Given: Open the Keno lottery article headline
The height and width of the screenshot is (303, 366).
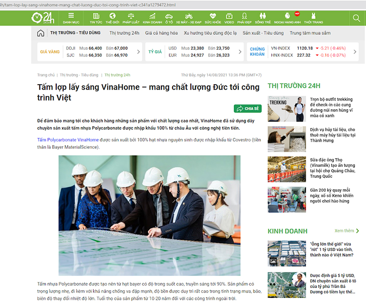Looking at the screenshot, I should [332, 196].
